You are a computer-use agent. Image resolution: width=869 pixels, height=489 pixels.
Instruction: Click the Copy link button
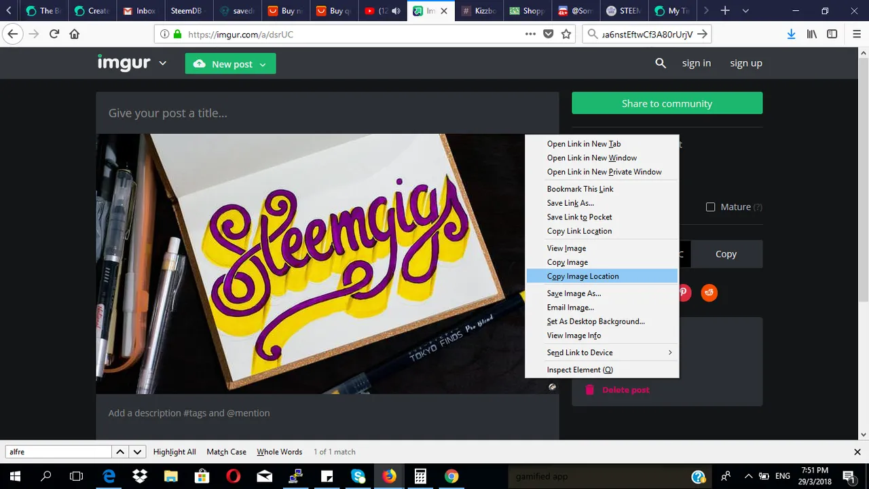[x=726, y=254]
